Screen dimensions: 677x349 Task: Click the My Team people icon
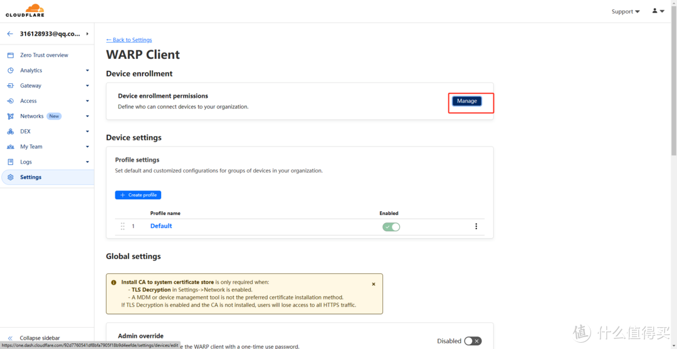click(11, 147)
